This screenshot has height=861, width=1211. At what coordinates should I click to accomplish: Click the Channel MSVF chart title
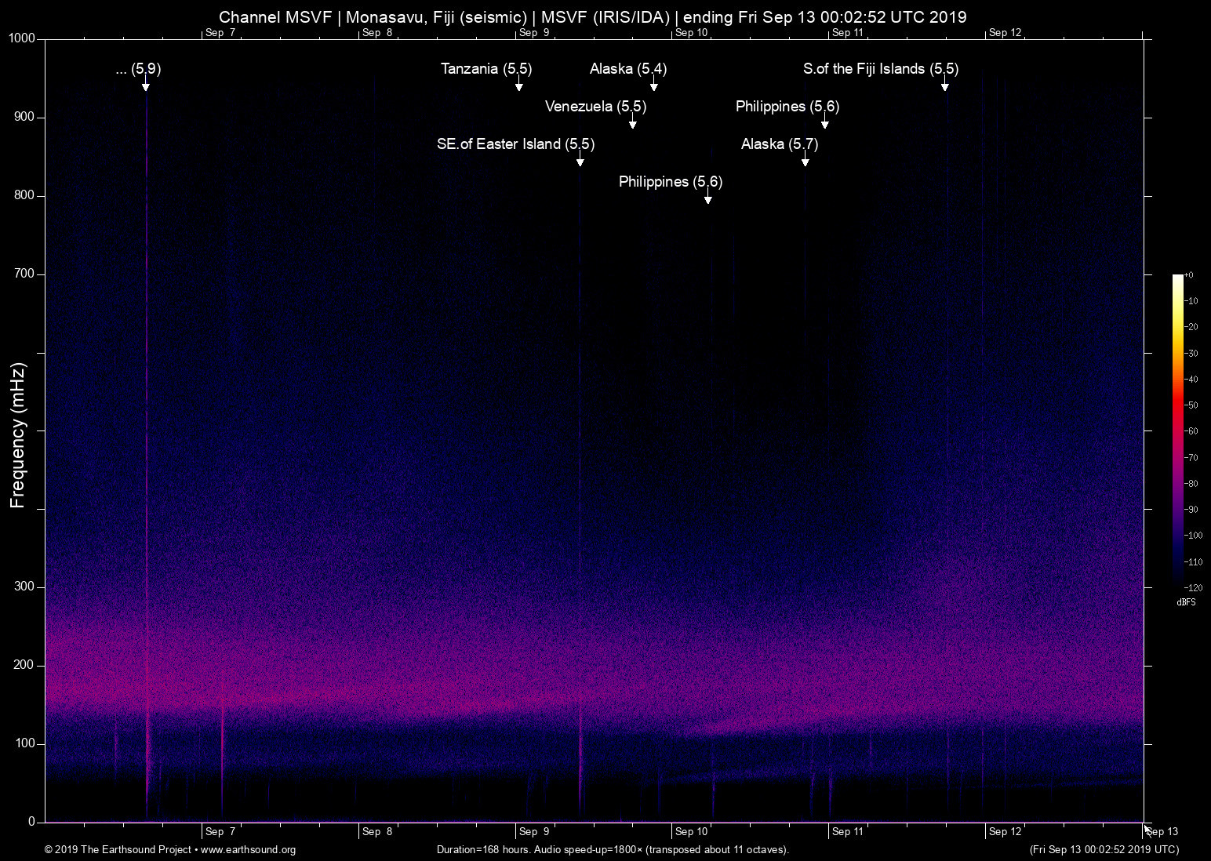point(592,16)
